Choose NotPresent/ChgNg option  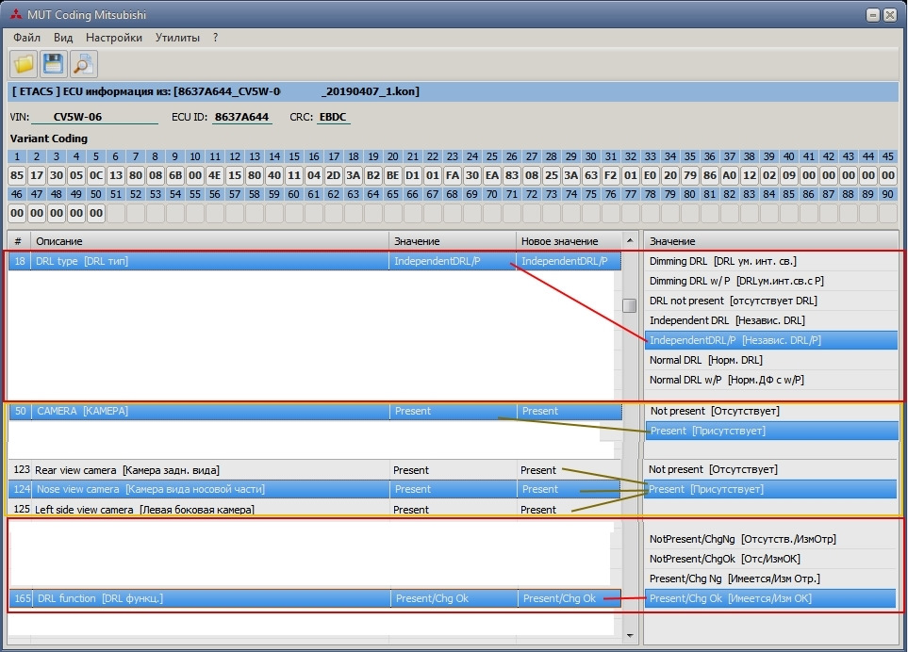coord(771,539)
